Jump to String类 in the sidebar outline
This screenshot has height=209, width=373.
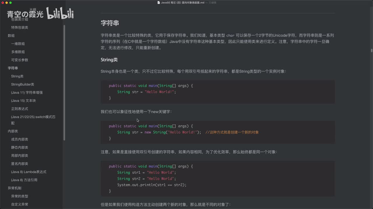tap(17, 76)
